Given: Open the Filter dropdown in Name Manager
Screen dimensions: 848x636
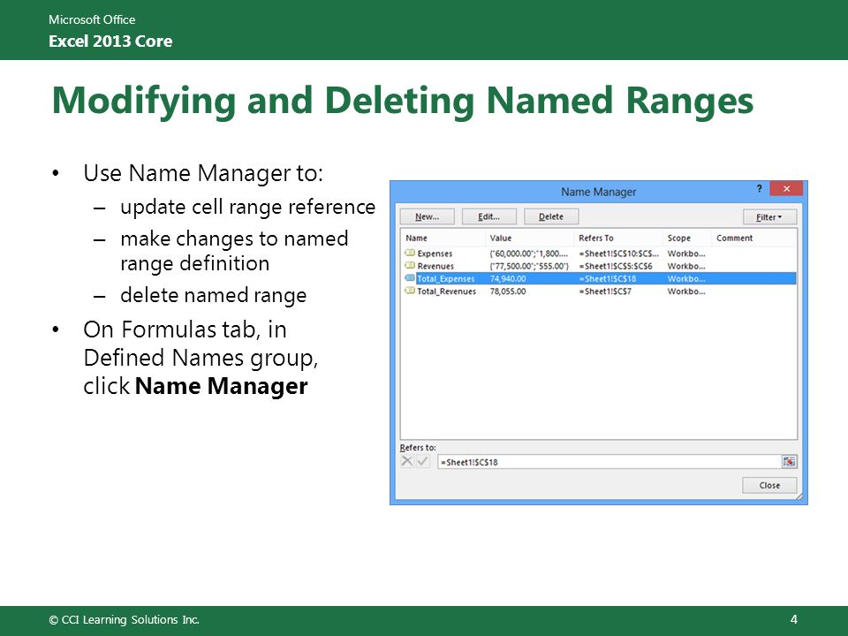Looking at the screenshot, I should [x=769, y=217].
